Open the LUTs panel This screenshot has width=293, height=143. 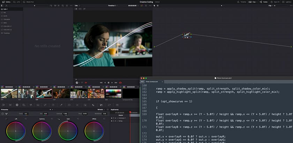tap(17, 2)
